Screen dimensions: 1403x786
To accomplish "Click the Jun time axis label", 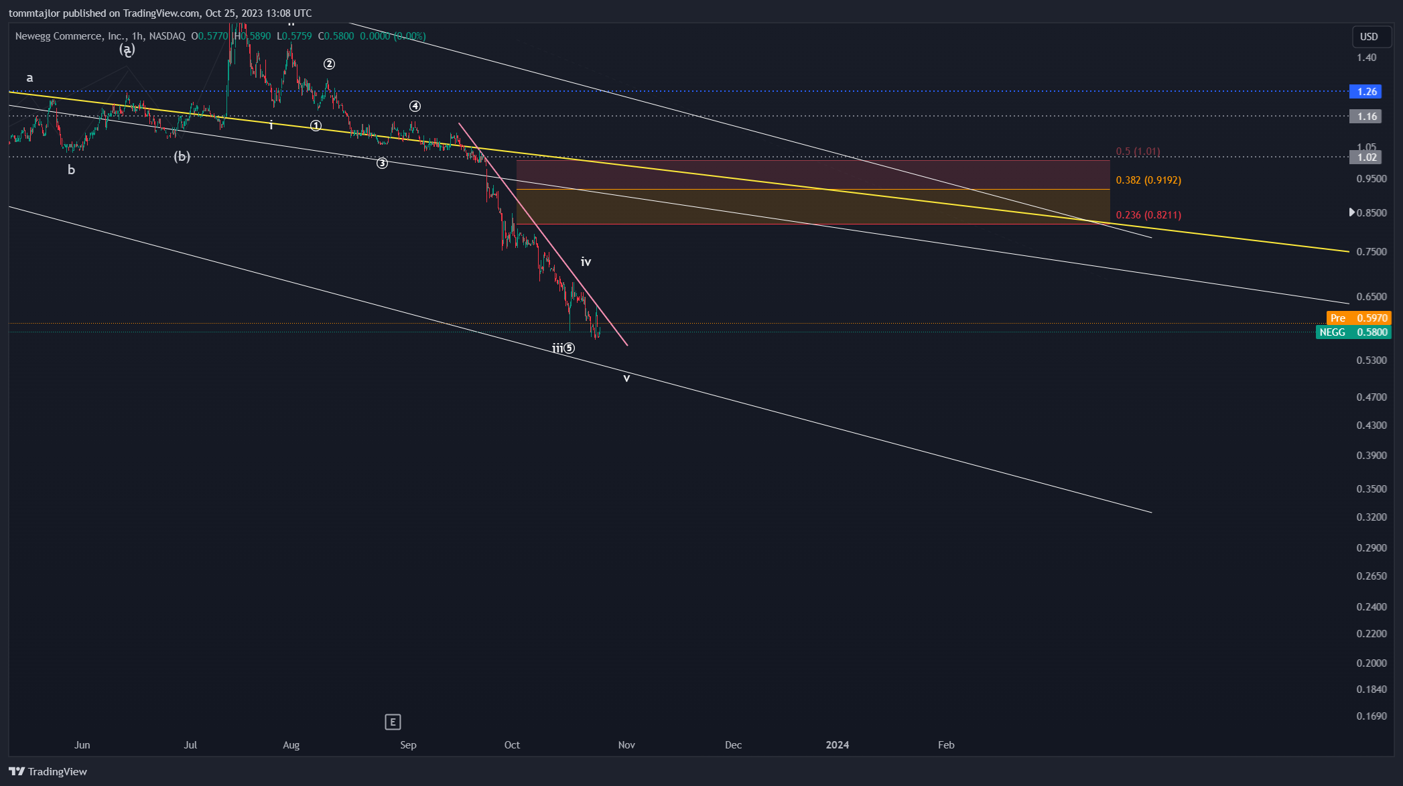I will (82, 745).
